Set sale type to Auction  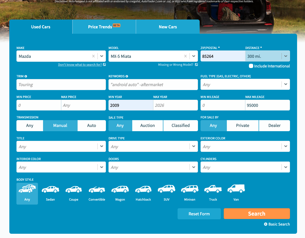pos(148,126)
